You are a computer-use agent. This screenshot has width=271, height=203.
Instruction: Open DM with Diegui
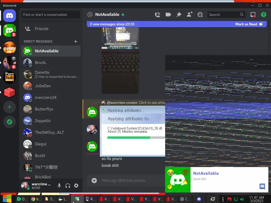pyautogui.click(x=51, y=144)
